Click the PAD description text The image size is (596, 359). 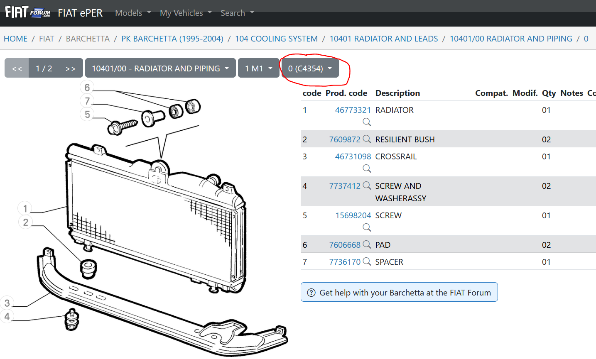383,245
